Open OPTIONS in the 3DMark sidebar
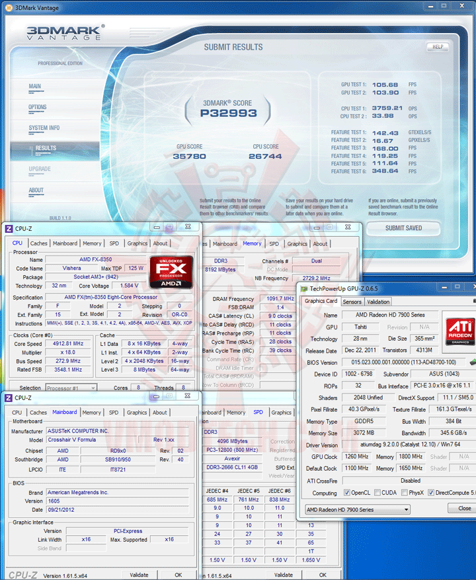Image resolution: width=476 pixels, height=580 pixels. point(38,107)
